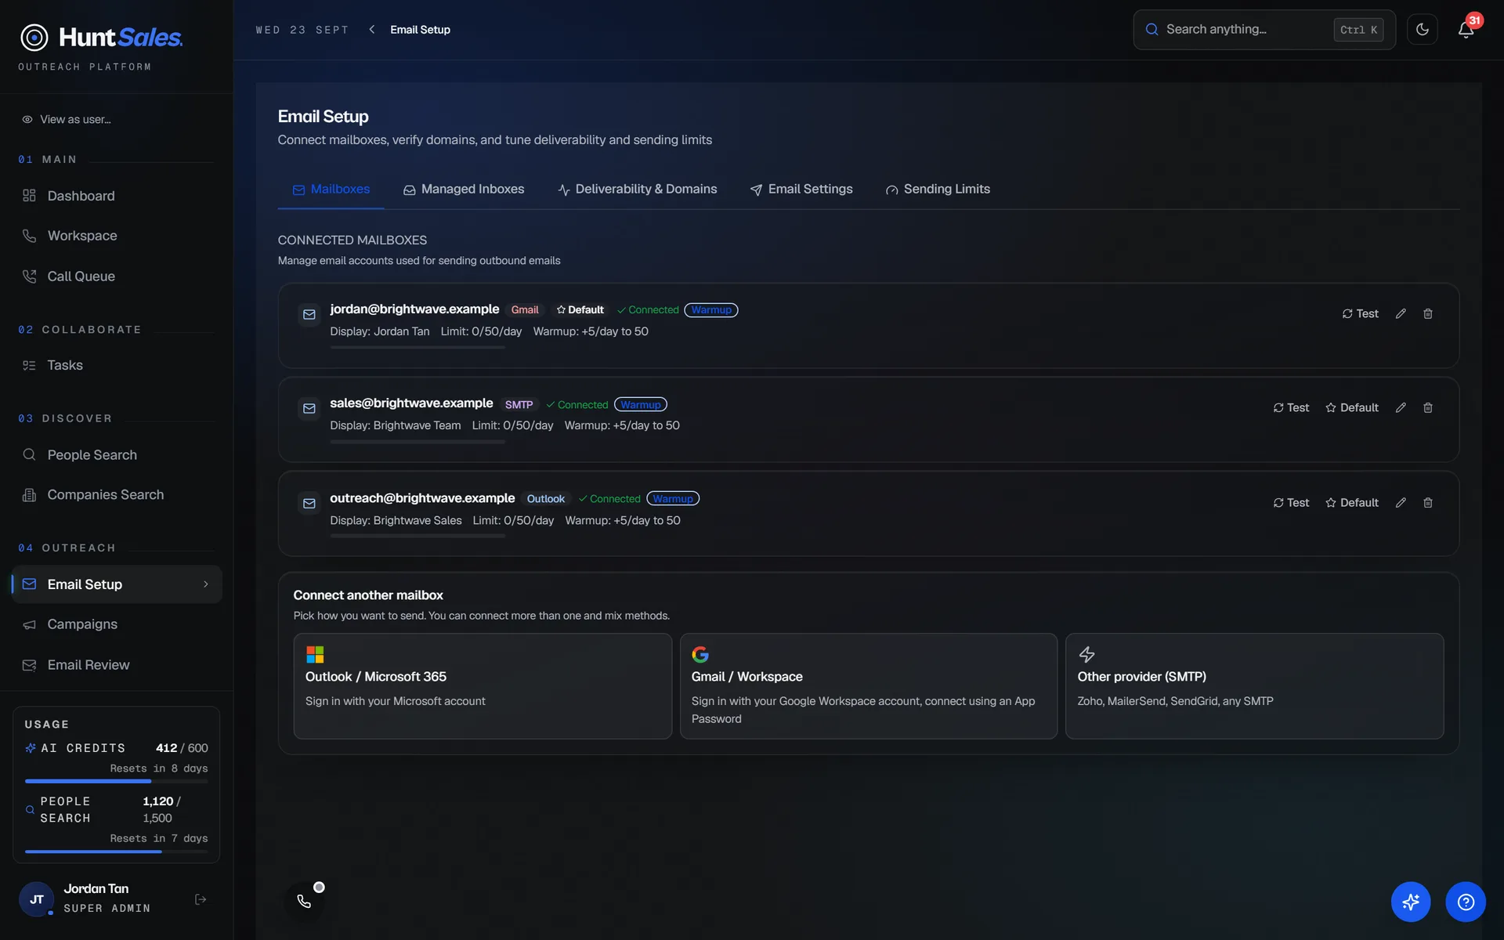Open Tasks in sidebar
This screenshot has width=1504, height=940.
(117, 365)
